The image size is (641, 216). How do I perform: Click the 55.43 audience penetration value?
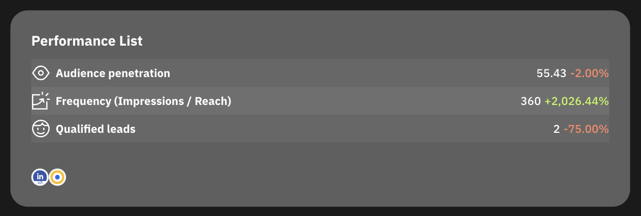(551, 73)
